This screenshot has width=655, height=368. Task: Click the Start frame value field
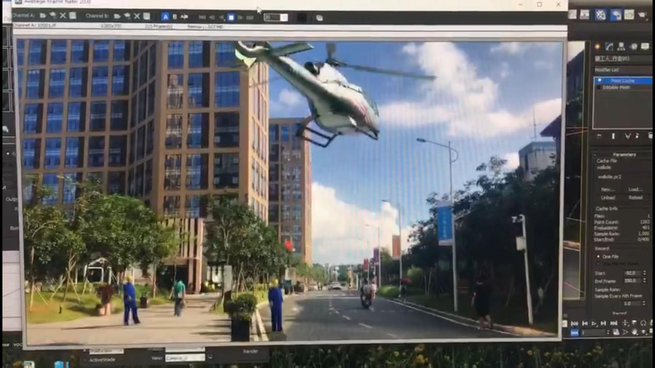click(x=631, y=273)
